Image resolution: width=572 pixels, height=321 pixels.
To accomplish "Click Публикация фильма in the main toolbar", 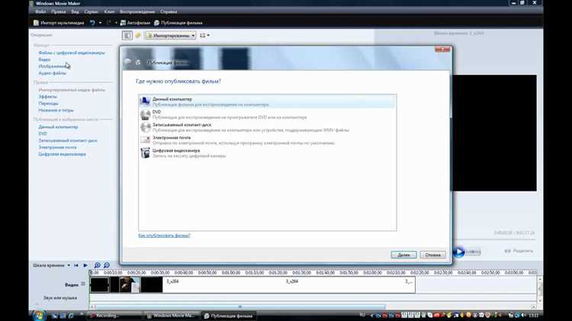I will tap(178, 23).
